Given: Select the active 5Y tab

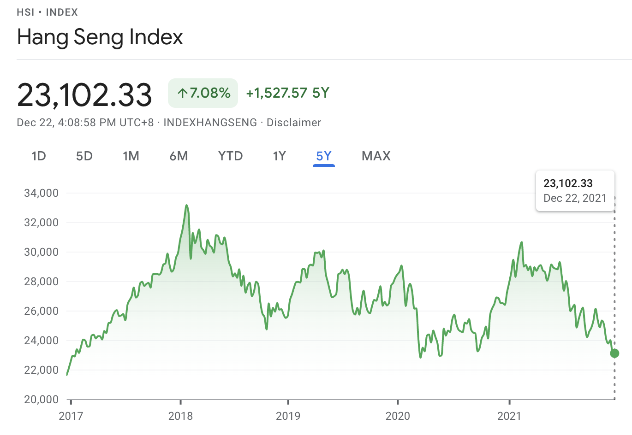Looking at the screenshot, I should click(x=324, y=156).
